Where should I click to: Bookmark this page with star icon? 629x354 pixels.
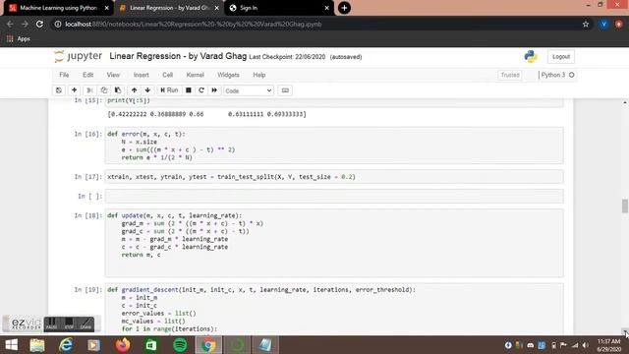[x=586, y=24]
